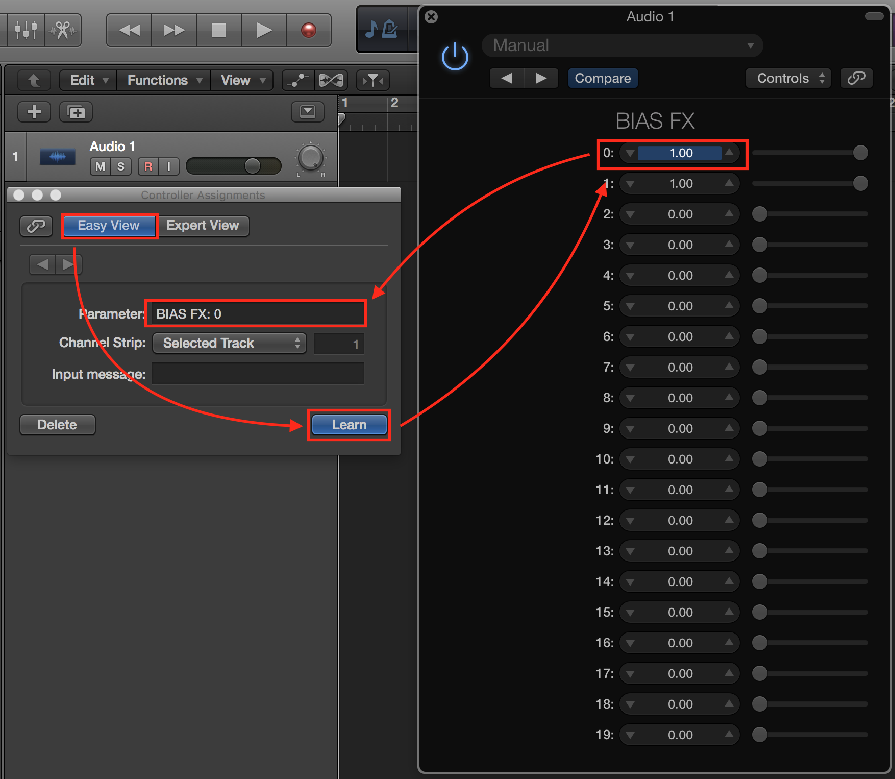
Task: Switch to Expert View tab
Action: pyautogui.click(x=203, y=226)
